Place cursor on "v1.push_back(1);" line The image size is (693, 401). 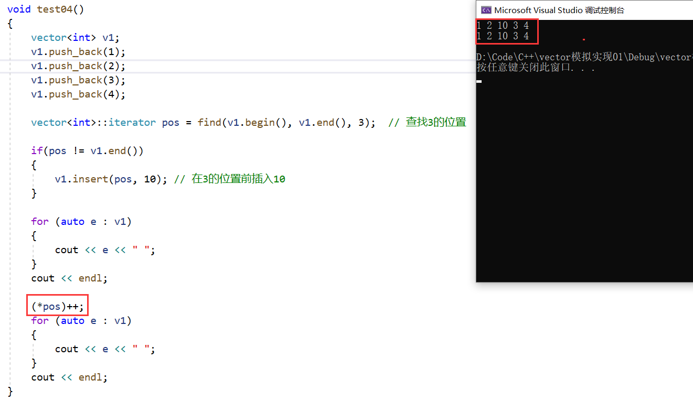(79, 52)
